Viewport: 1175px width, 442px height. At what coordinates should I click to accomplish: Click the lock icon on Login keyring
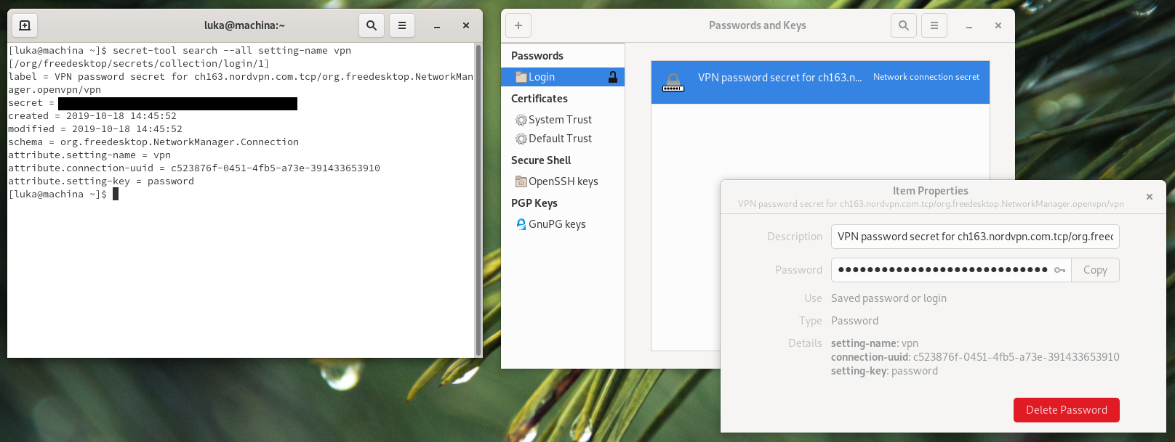pyautogui.click(x=613, y=77)
